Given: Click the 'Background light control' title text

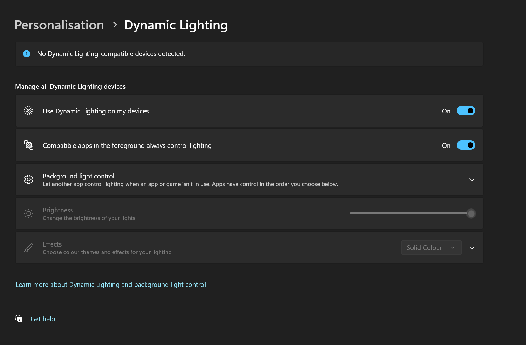Looking at the screenshot, I should (79, 176).
